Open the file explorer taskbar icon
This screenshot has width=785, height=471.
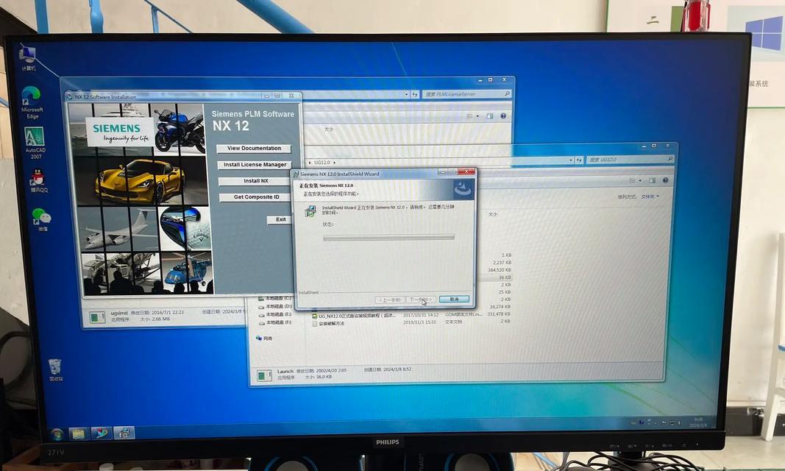click(x=79, y=433)
